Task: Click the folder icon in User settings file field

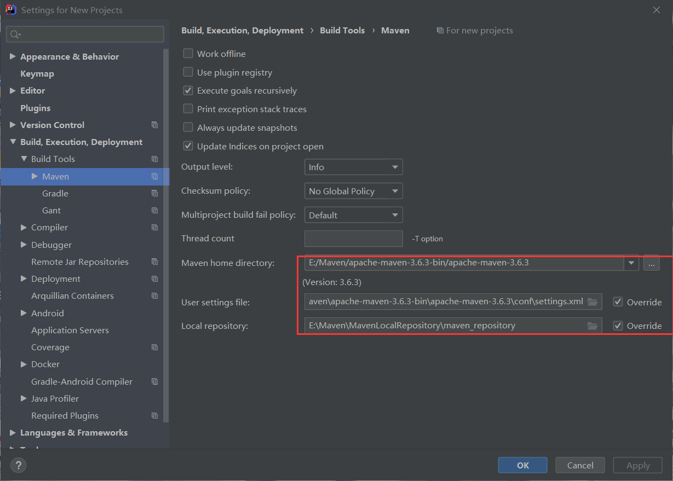Action: [x=593, y=302]
